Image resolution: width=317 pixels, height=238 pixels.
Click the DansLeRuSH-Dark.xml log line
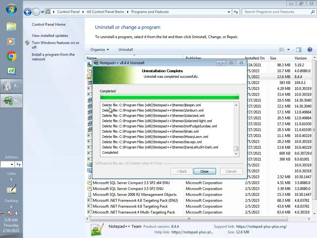[160, 147]
